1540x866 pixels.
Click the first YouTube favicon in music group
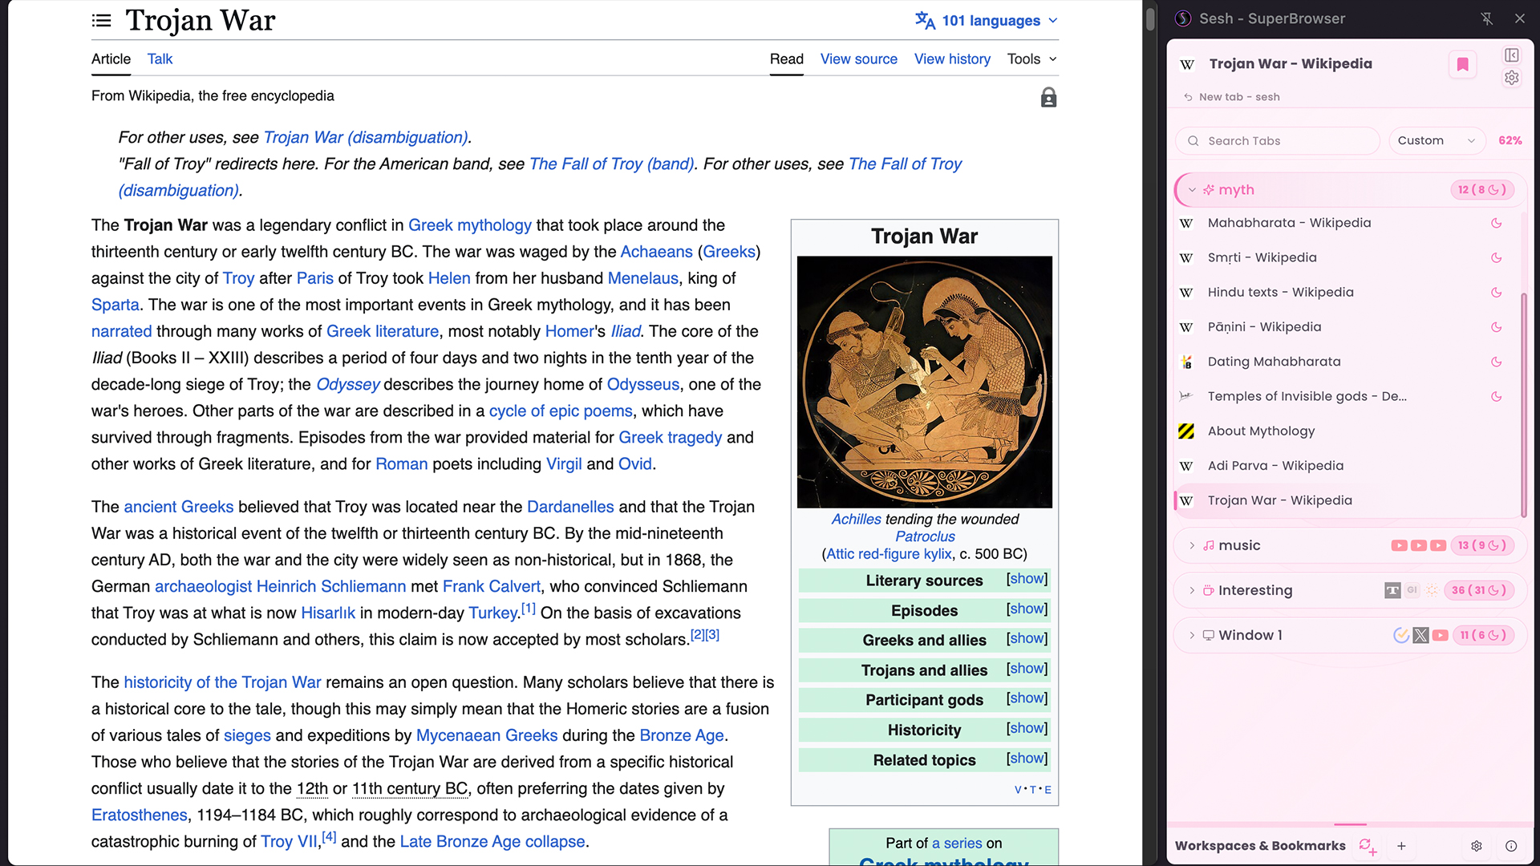tap(1399, 545)
